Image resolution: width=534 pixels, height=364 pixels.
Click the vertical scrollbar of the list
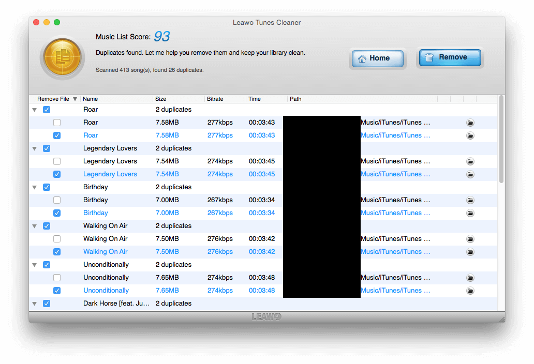click(x=501, y=140)
